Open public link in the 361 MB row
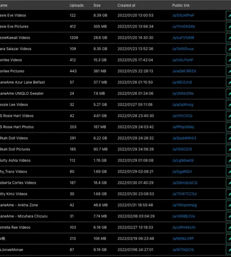 (x=184, y=71)
